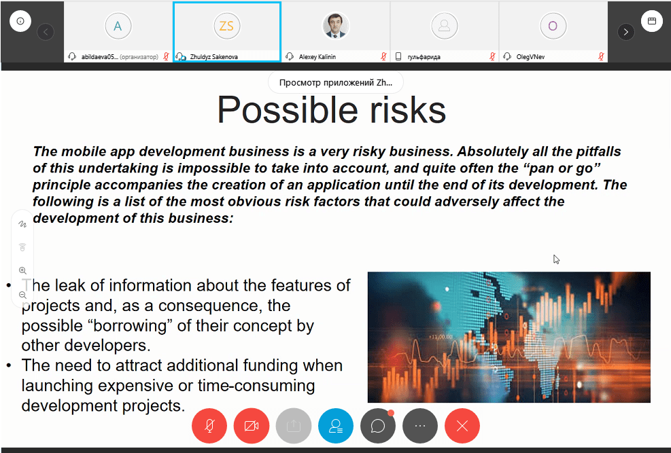
Task: Click OlegVNev's muted mic icon
Action: (x=601, y=56)
